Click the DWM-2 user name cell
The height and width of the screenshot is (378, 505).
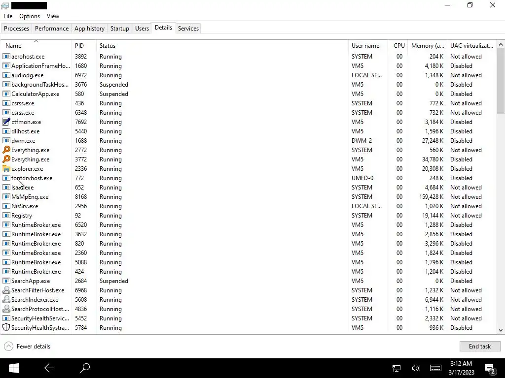pyautogui.click(x=361, y=140)
